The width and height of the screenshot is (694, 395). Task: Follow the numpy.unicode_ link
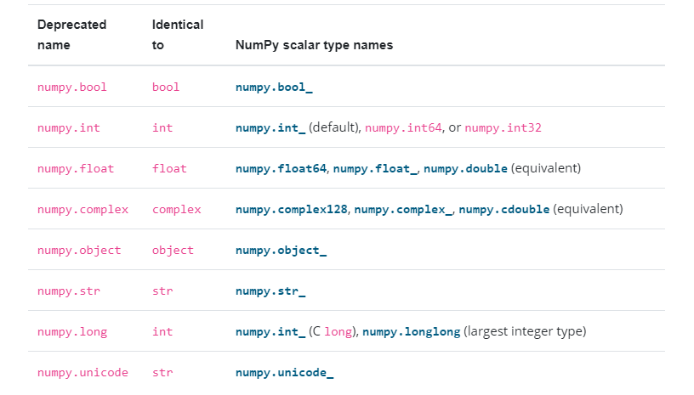coord(285,373)
